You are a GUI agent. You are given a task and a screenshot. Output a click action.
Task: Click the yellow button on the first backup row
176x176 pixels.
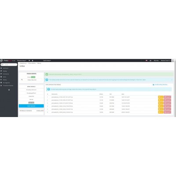coord(161,97)
